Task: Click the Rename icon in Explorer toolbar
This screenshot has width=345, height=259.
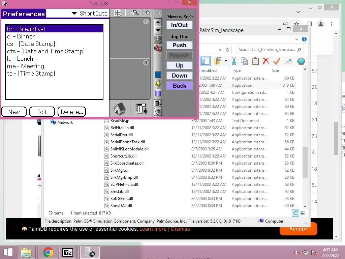Action: tap(288, 61)
